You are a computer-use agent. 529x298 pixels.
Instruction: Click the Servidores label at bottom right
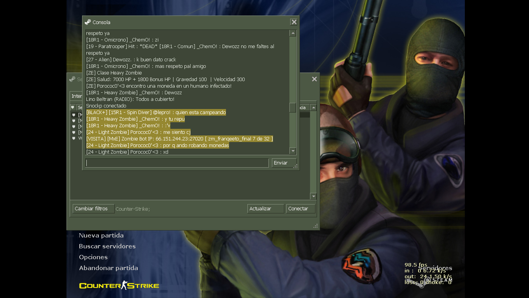tap(435, 268)
